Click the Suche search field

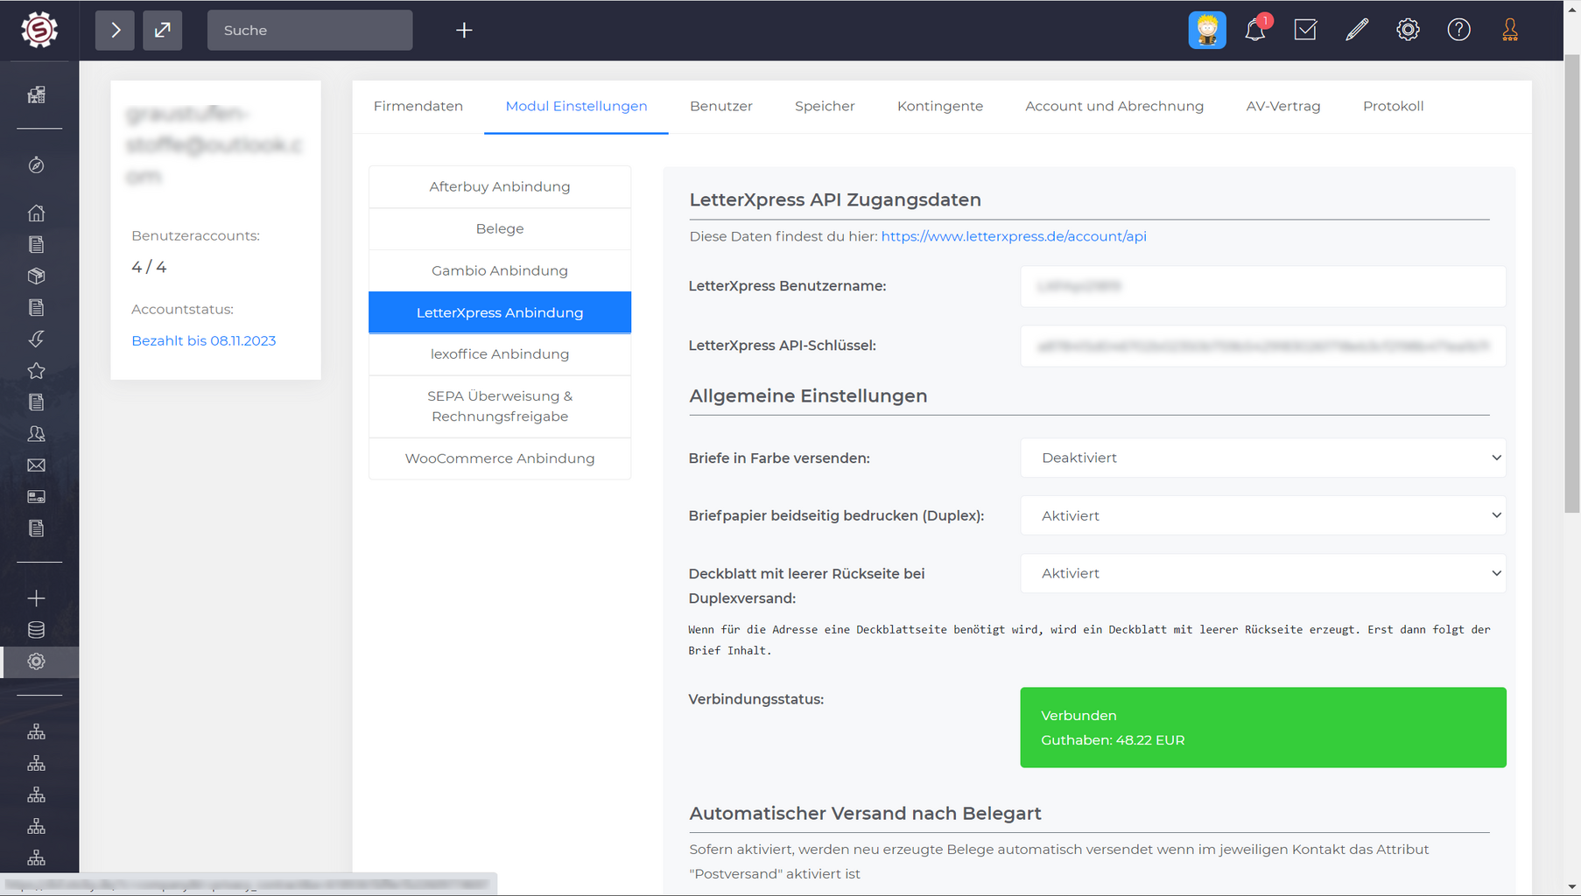click(309, 31)
